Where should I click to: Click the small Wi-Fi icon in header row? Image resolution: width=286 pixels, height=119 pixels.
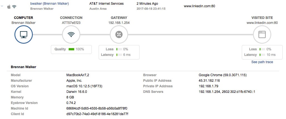[14, 7]
